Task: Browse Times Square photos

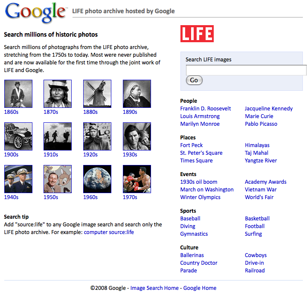Action: point(196,161)
